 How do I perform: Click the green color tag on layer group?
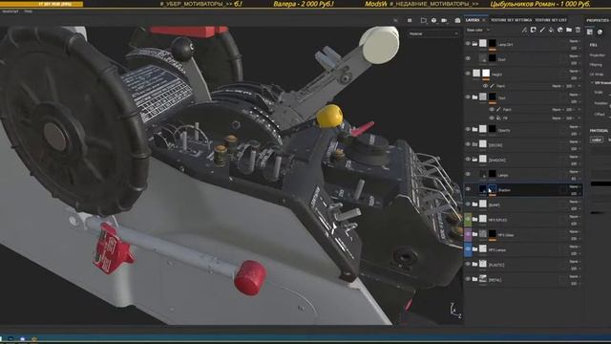[468, 219]
